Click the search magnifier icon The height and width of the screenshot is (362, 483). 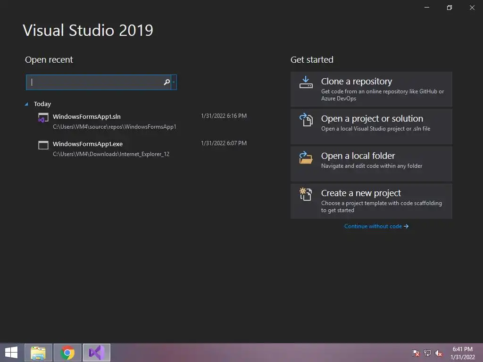(x=167, y=82)
